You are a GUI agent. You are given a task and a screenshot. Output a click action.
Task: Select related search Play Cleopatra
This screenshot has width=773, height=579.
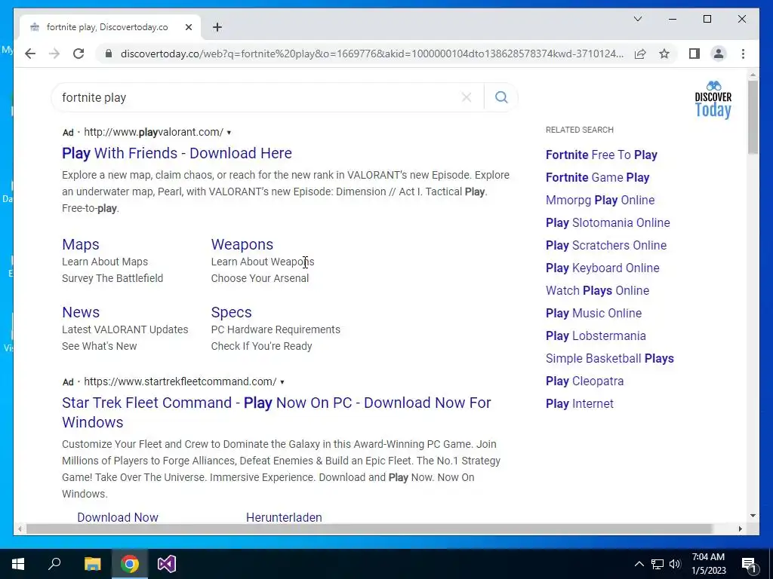(585, 381)
